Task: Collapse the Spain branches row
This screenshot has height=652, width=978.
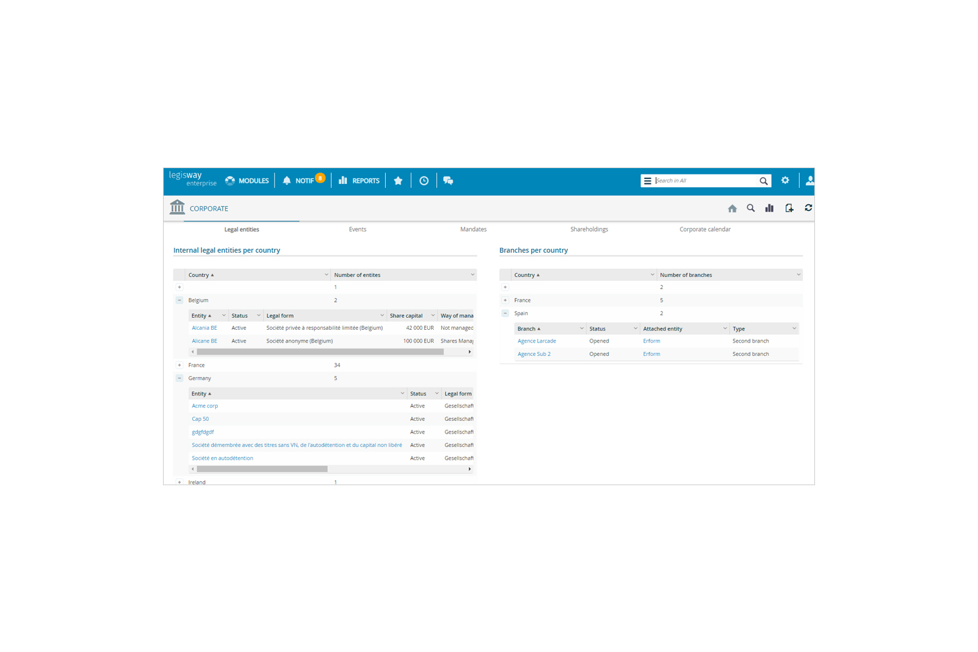Action: [506, 313]
